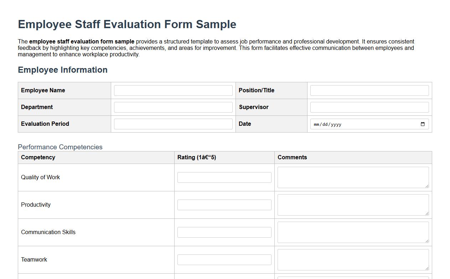The image size is (450, 279).
Task: Click the Employee Information section title
Action: click(x=63, y=70)
